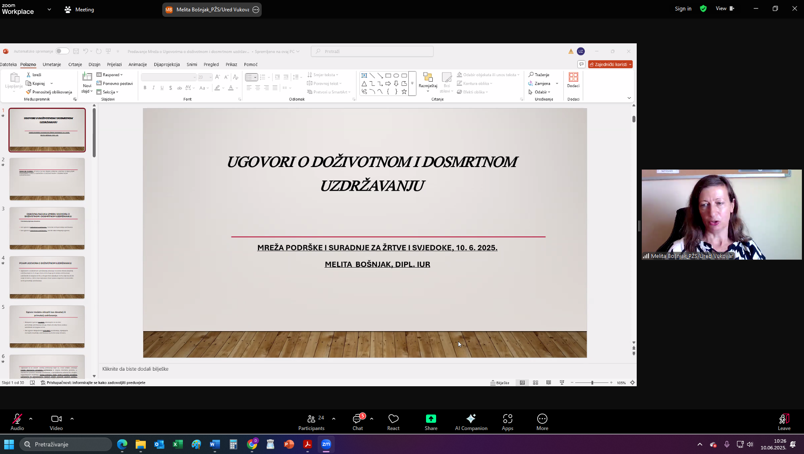Unmute the microphone with the Audio button
The width and height of the screenshot is (804, 454).
(x=17, y=422)
